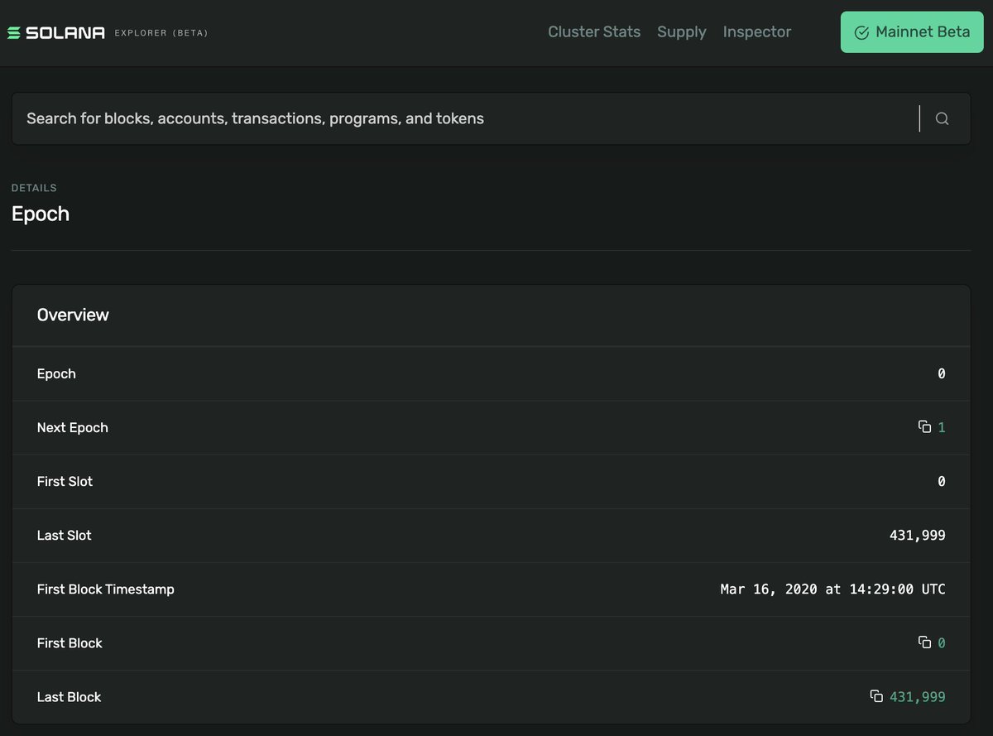Click the Solana logo in header
993x736 pixels.
(56, 33)
